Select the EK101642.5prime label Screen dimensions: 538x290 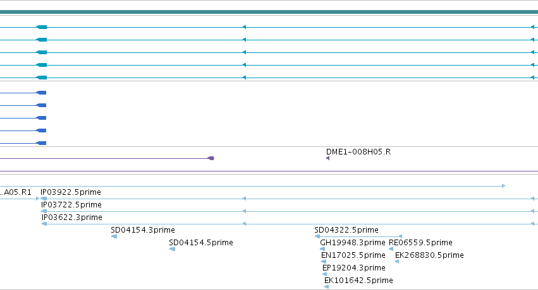pos(359,281)
